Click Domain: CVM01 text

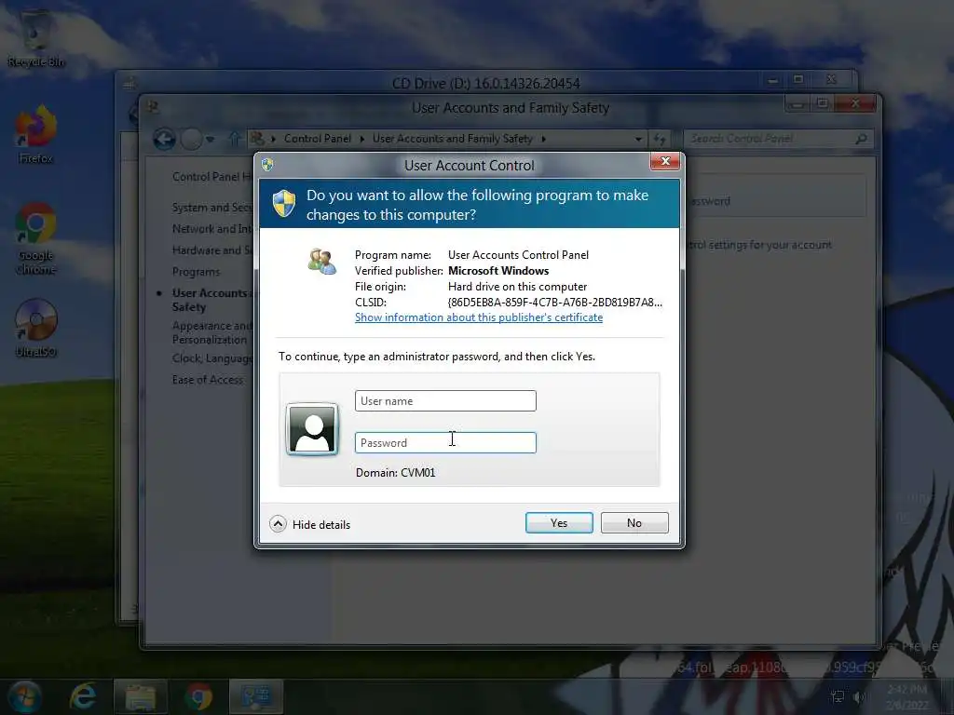395,472
